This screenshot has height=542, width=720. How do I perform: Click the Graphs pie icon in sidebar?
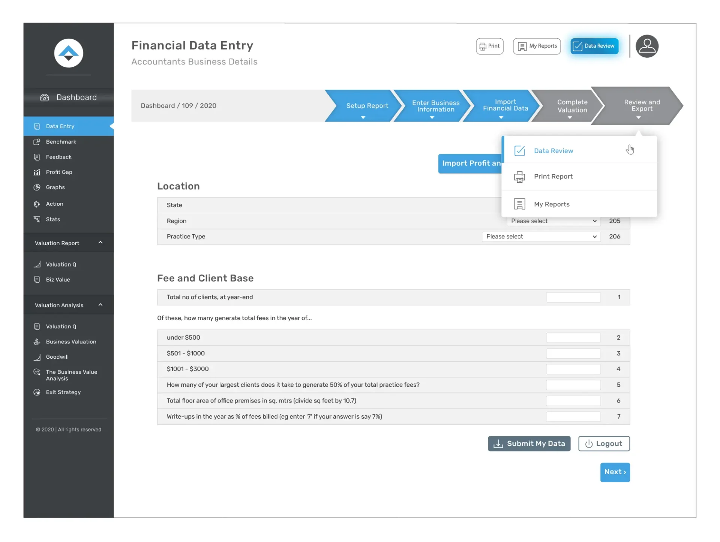(x=37, y=187)
